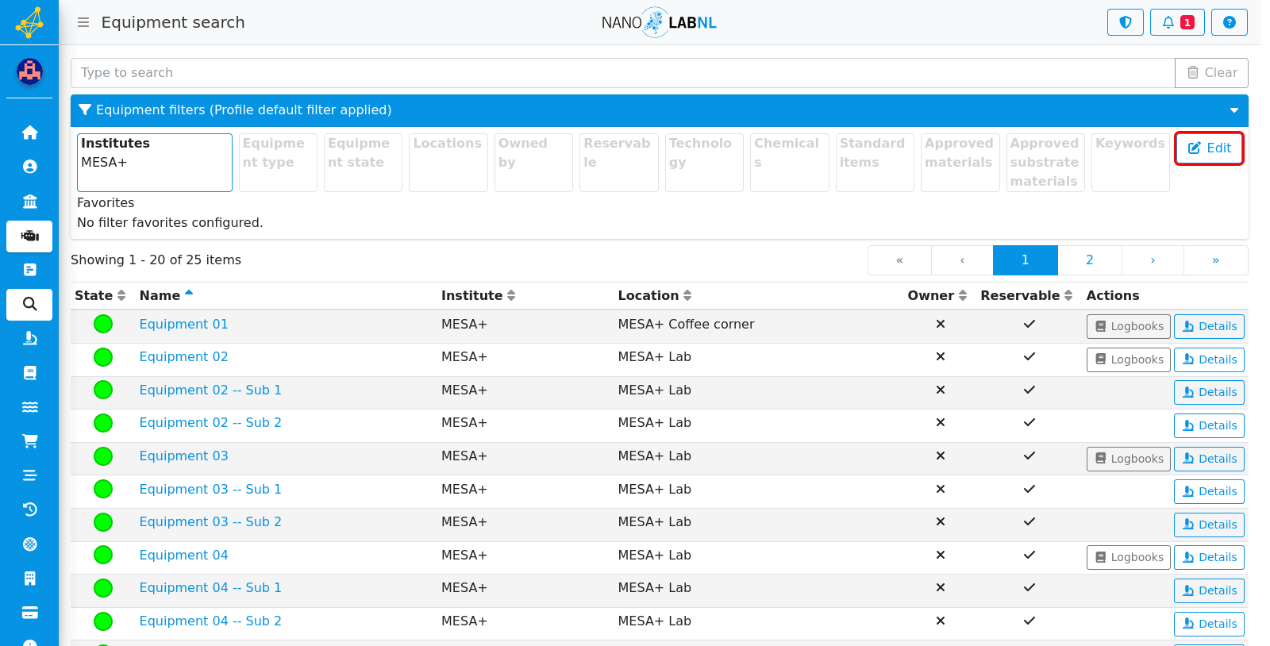Select the Institutes filter box
Screen dimensions: 1270x646
click(x=155, y=163)
